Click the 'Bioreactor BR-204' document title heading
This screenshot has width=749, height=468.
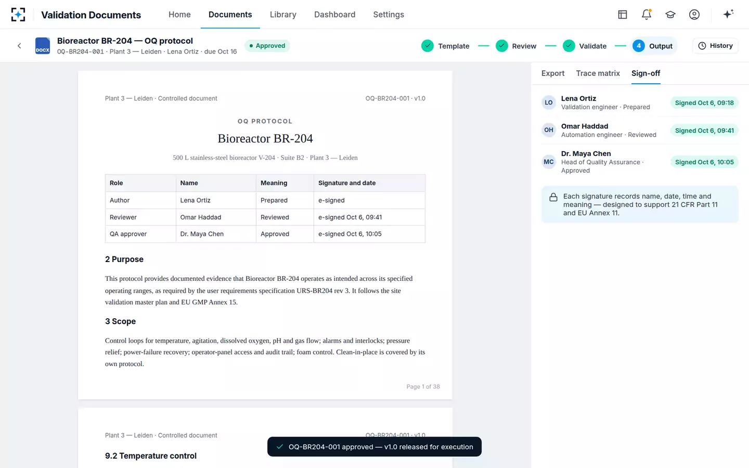265,138
